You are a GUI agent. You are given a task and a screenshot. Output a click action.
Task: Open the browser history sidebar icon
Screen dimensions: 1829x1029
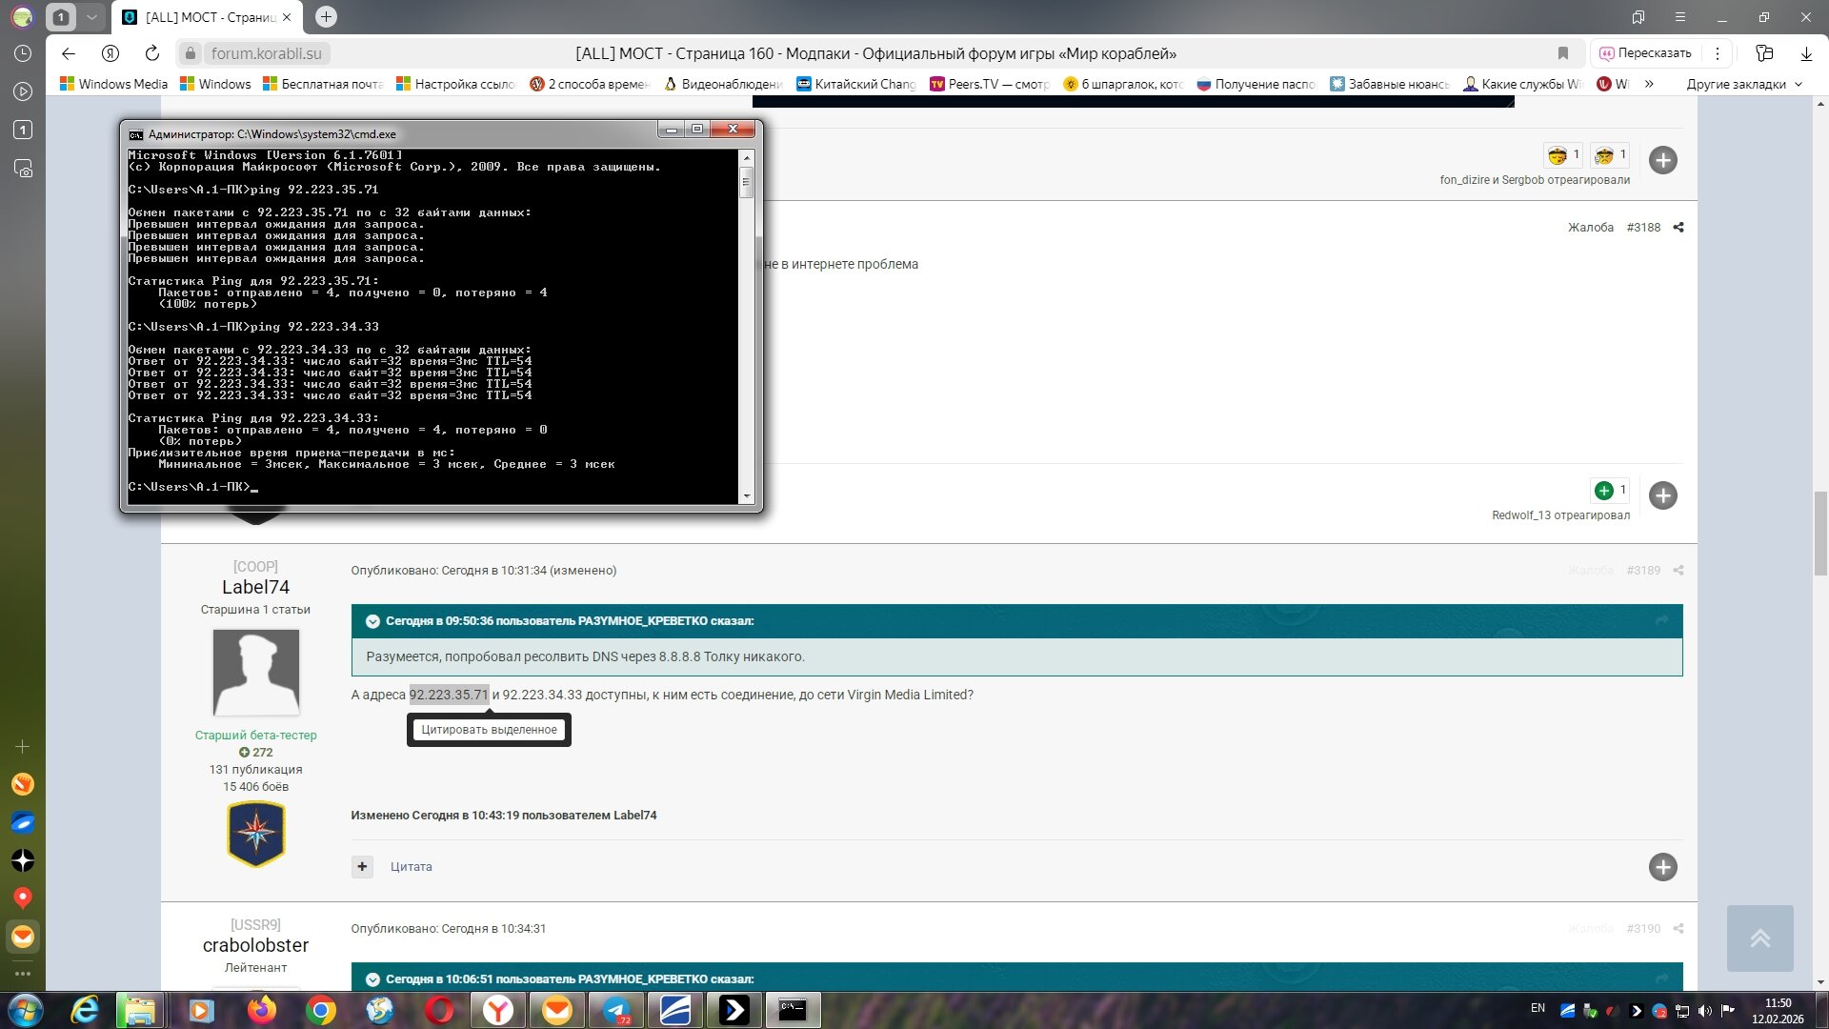(23, 53)
